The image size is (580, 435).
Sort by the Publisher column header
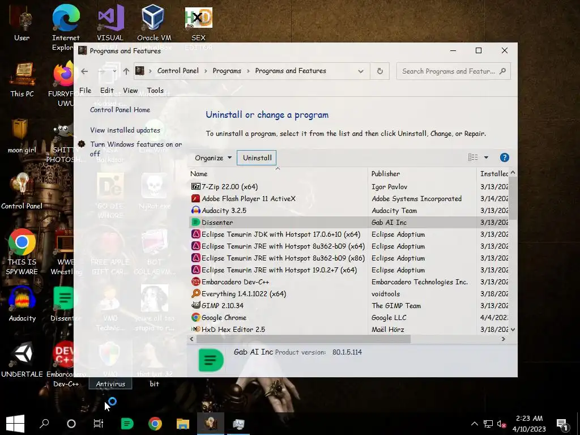point(423,174)
